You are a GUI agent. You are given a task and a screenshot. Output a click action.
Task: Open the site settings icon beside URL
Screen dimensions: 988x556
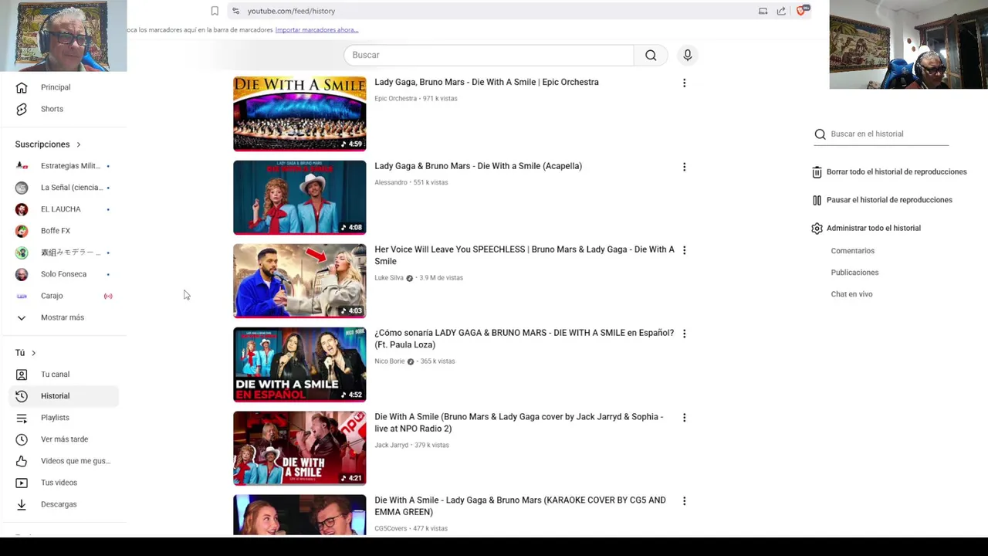tap(235, 11)
